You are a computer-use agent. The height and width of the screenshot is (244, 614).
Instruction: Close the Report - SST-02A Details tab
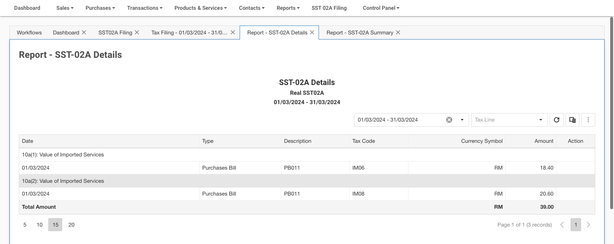tap(312, 32)
